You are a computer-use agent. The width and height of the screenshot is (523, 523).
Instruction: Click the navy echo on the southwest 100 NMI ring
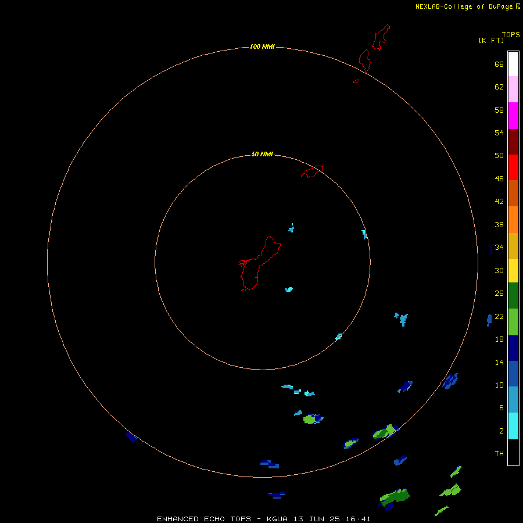(x=131, y=436)
